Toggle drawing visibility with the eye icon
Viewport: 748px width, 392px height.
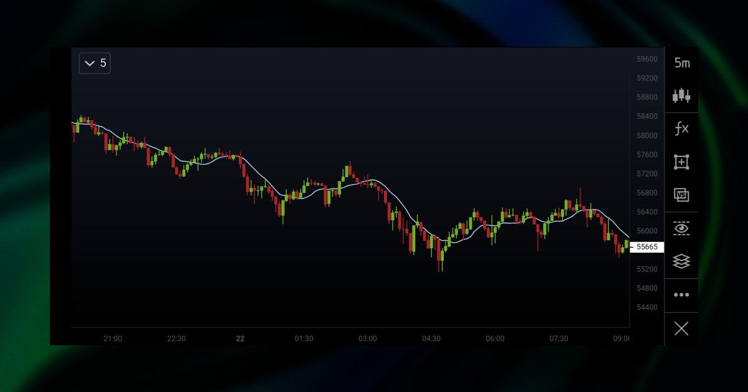pos(681,228)
